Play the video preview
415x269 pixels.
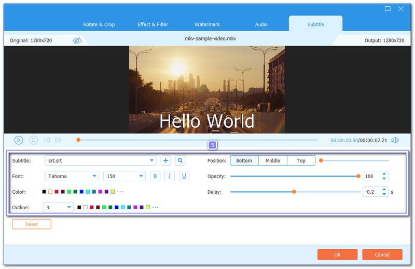(x=19, y=140)
